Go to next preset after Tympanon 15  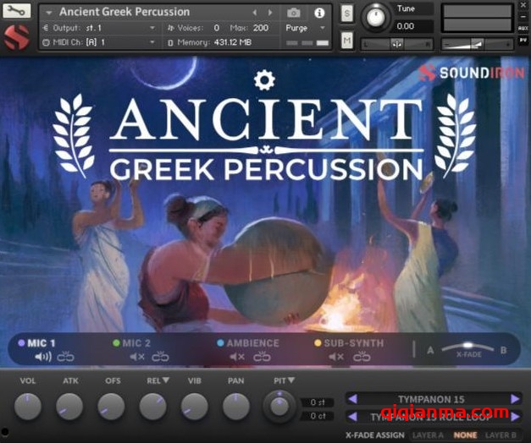(x=515, y=398)
